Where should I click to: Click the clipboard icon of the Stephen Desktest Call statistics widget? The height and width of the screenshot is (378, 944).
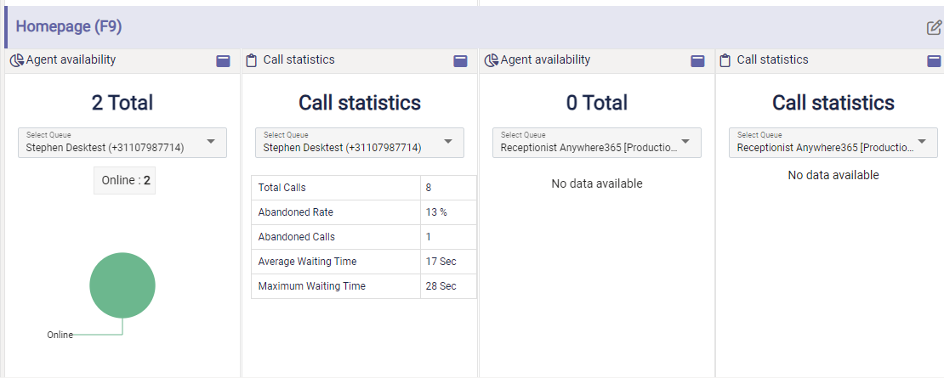pyautogui.click(x=251, y=60)
